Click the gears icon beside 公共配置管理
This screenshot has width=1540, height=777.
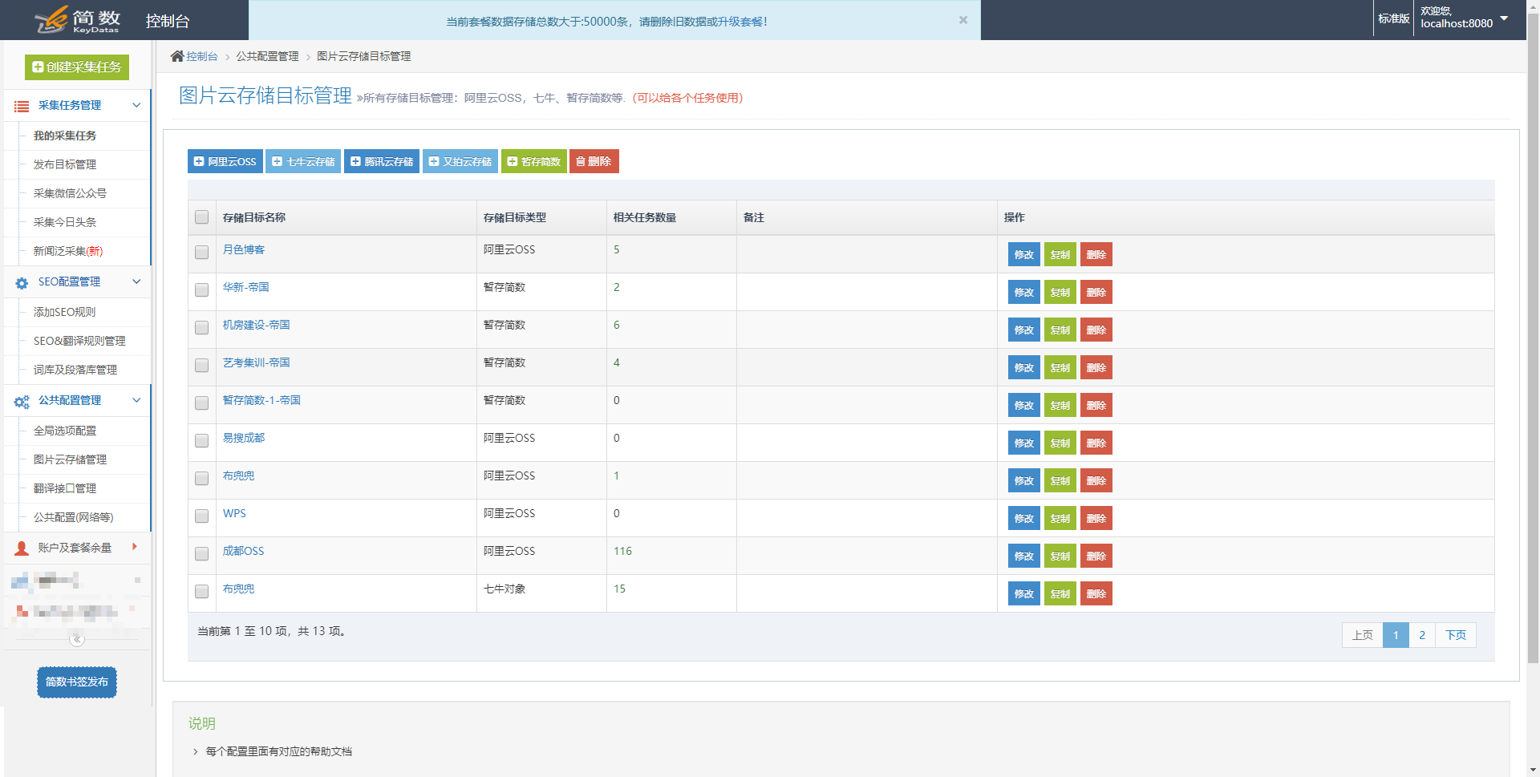[22, 401]
